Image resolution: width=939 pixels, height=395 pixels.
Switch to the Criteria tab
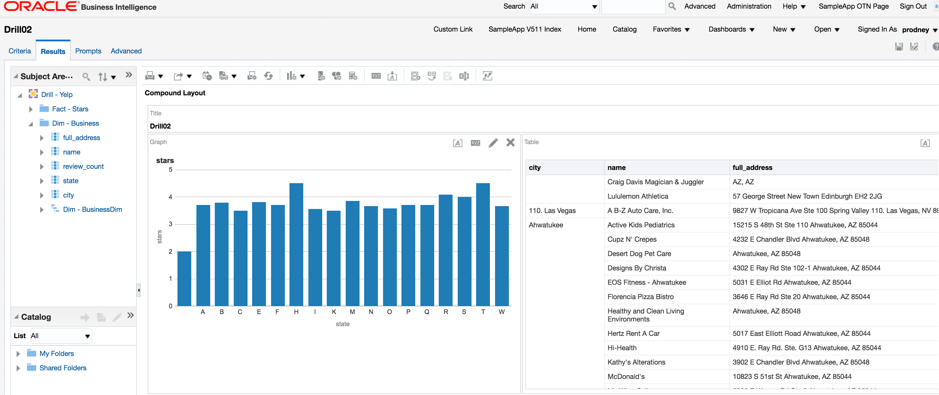[20, 51]
